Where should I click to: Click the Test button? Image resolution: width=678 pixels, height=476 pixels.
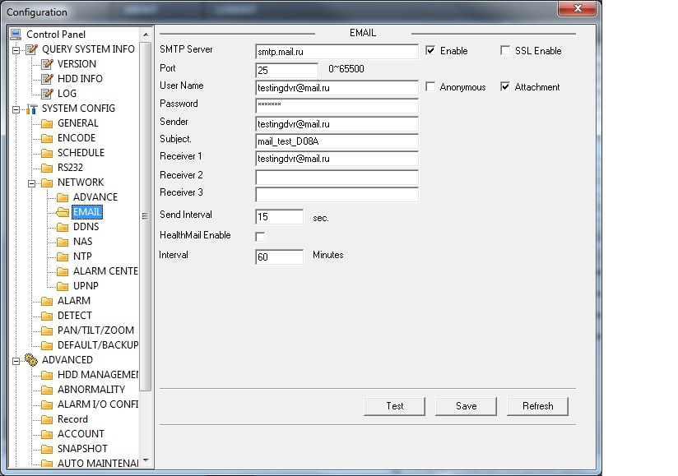(394, 406)
